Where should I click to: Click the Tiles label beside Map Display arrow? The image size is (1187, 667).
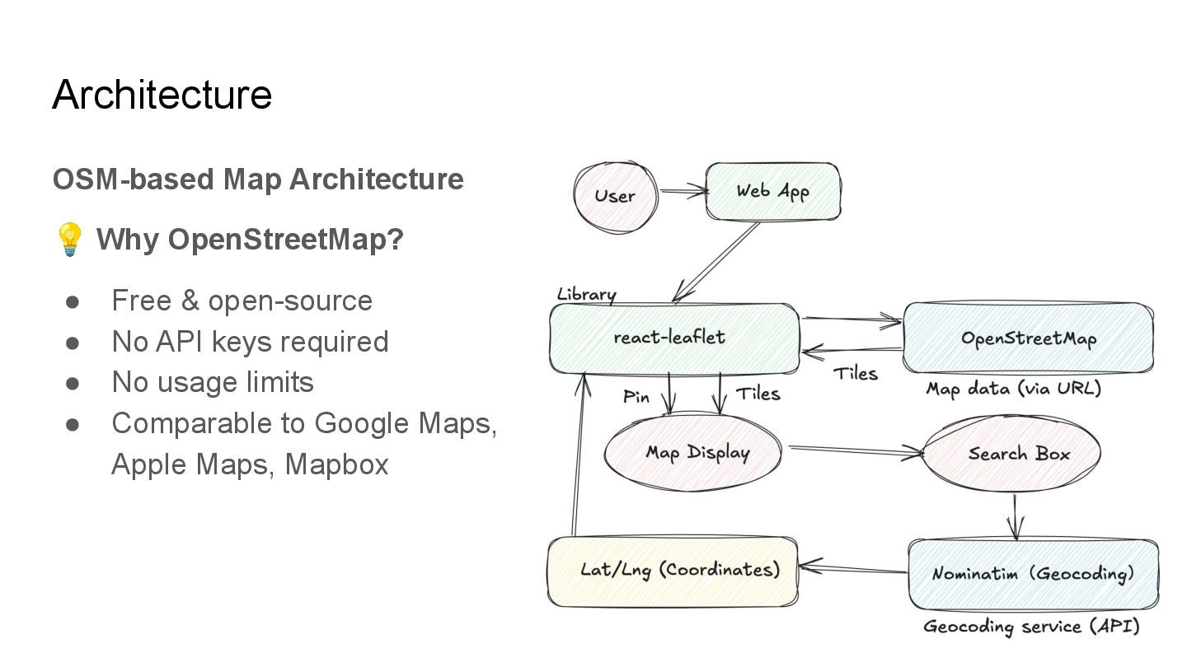click(x=758, y=394)
